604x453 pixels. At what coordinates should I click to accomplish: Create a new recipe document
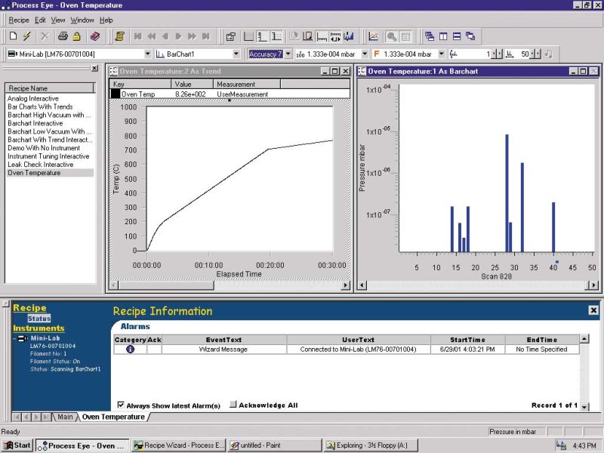click(x=14, y=34)
